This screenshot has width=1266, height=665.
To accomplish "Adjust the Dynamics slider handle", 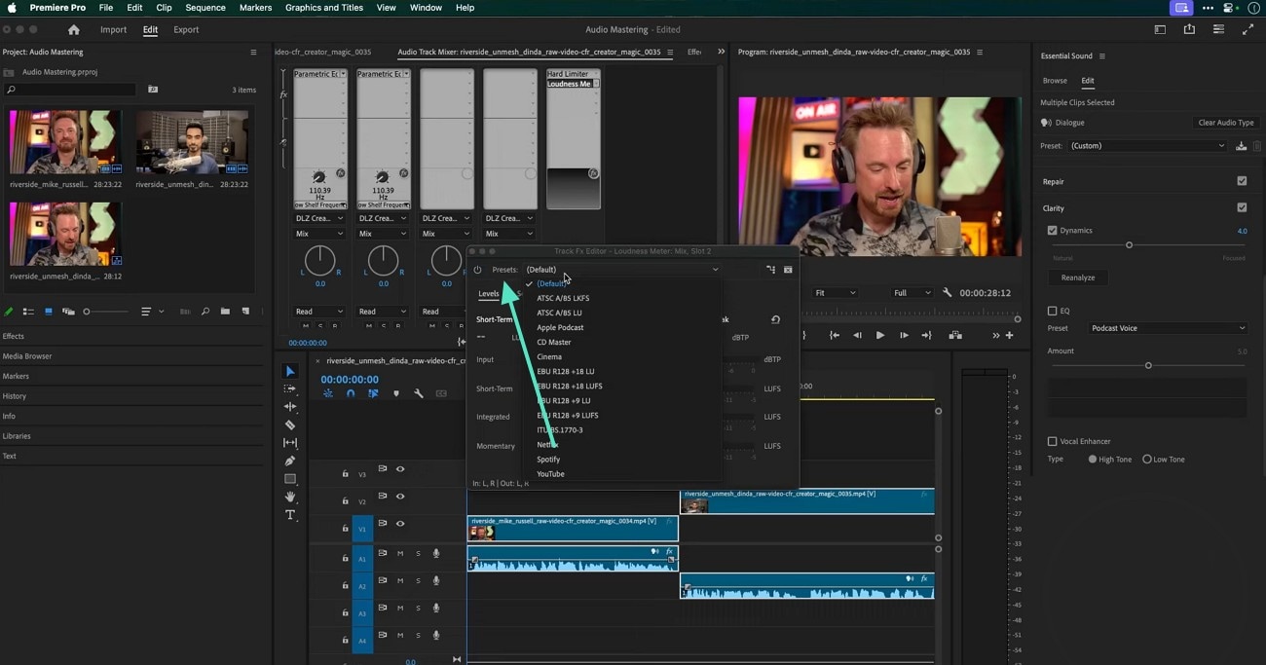I will [1129, 245].
